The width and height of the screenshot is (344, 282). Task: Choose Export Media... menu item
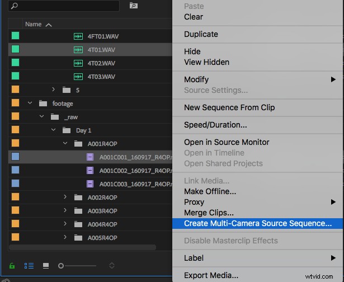point(257,275)
